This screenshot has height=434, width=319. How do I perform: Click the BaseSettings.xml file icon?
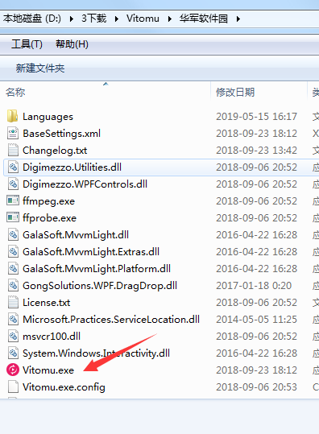(13, 133)
